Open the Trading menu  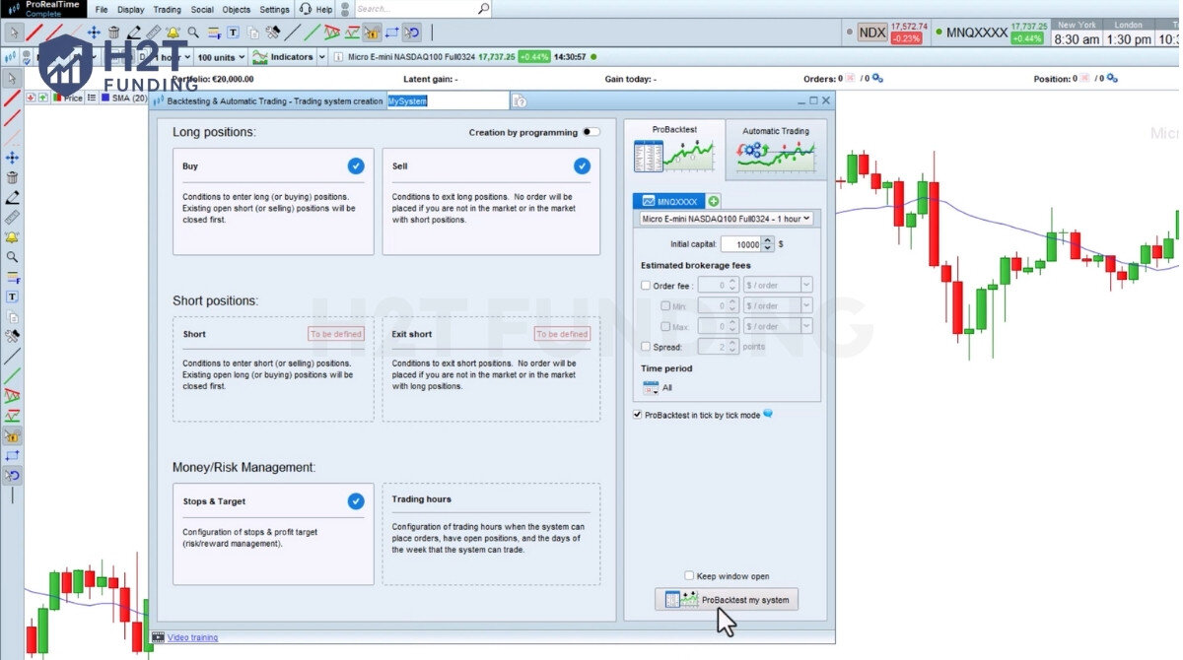[x=167, y=10]
